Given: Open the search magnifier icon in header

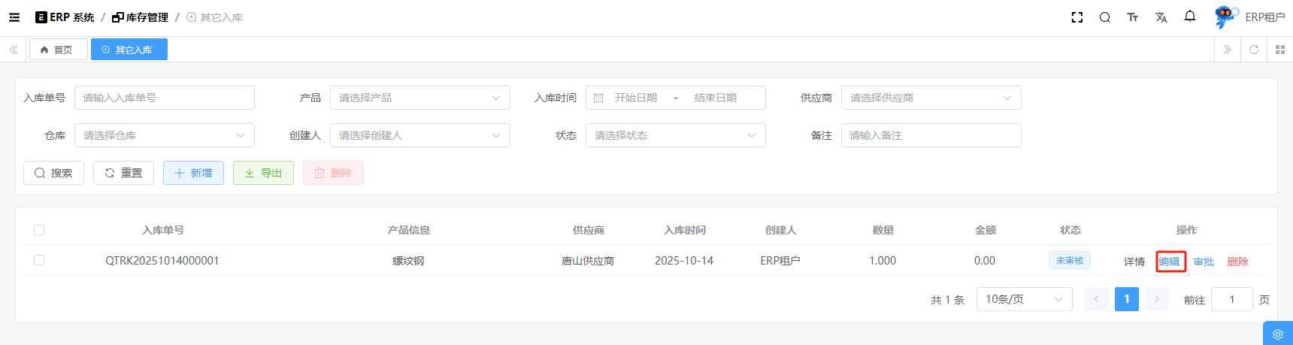Looking at the screenshot, I should pos(1104,17).
